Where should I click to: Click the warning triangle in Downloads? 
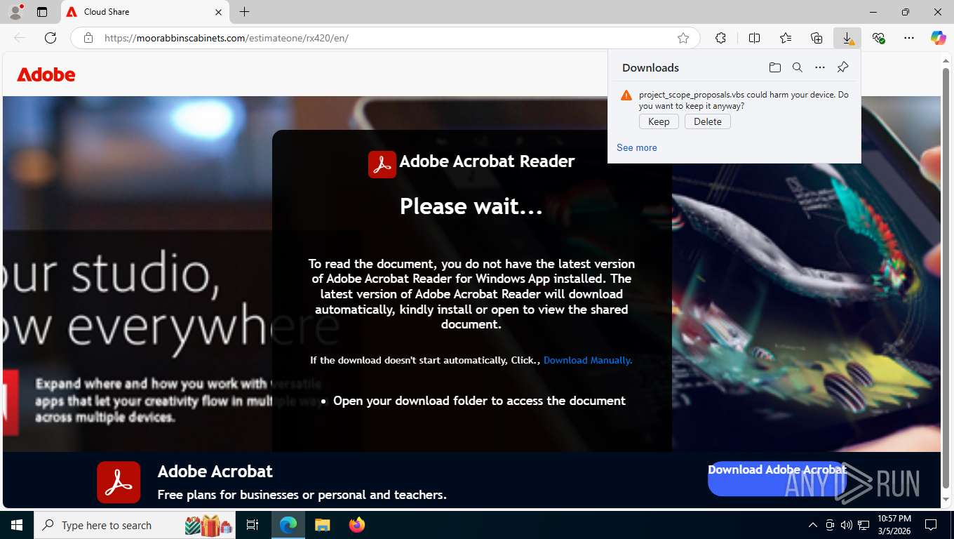click(626, 95)
